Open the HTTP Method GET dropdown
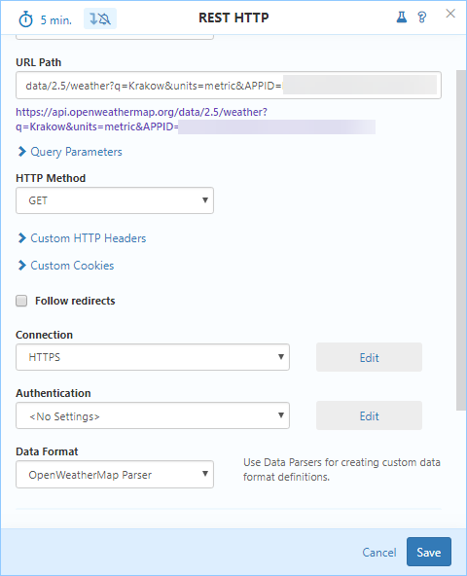Viewport: 467px width, 576px height. (115, 200)
